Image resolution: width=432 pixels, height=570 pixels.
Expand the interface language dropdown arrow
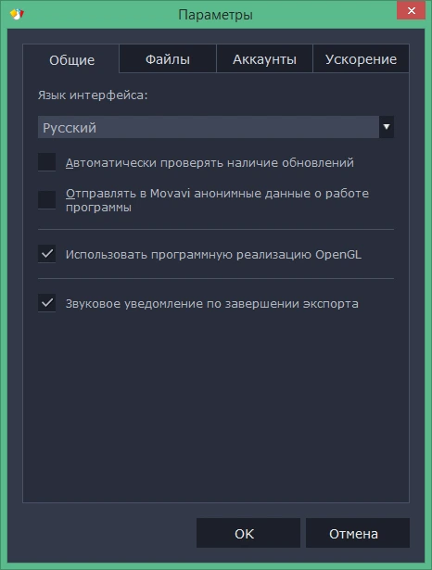coord(387,127)
